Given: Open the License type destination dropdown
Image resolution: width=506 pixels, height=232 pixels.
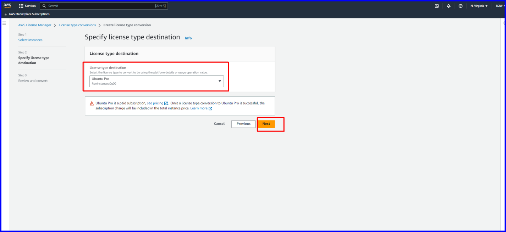Looking at the screenshot, I should [x=156, y=81].
